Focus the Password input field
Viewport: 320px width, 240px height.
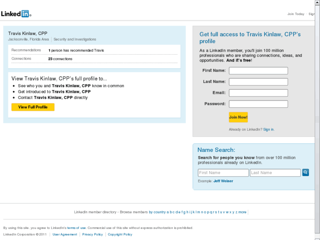click(x=258, y=104)
